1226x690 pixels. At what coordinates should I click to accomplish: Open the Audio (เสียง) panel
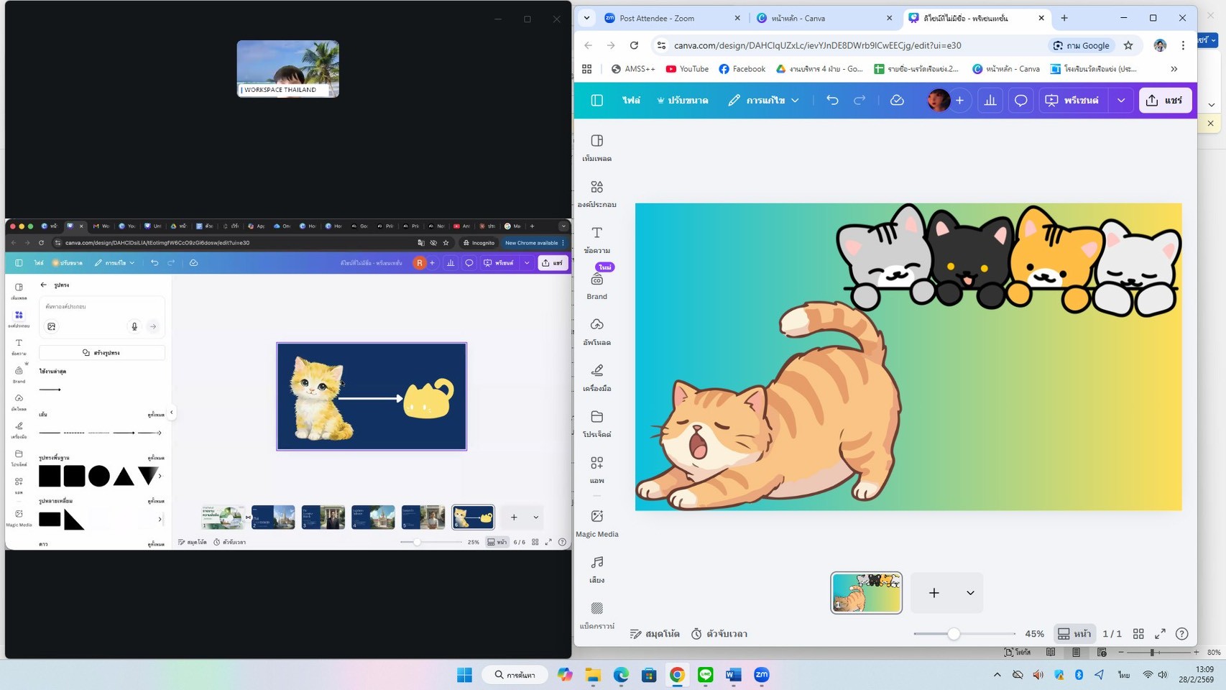tap(596, 569)
